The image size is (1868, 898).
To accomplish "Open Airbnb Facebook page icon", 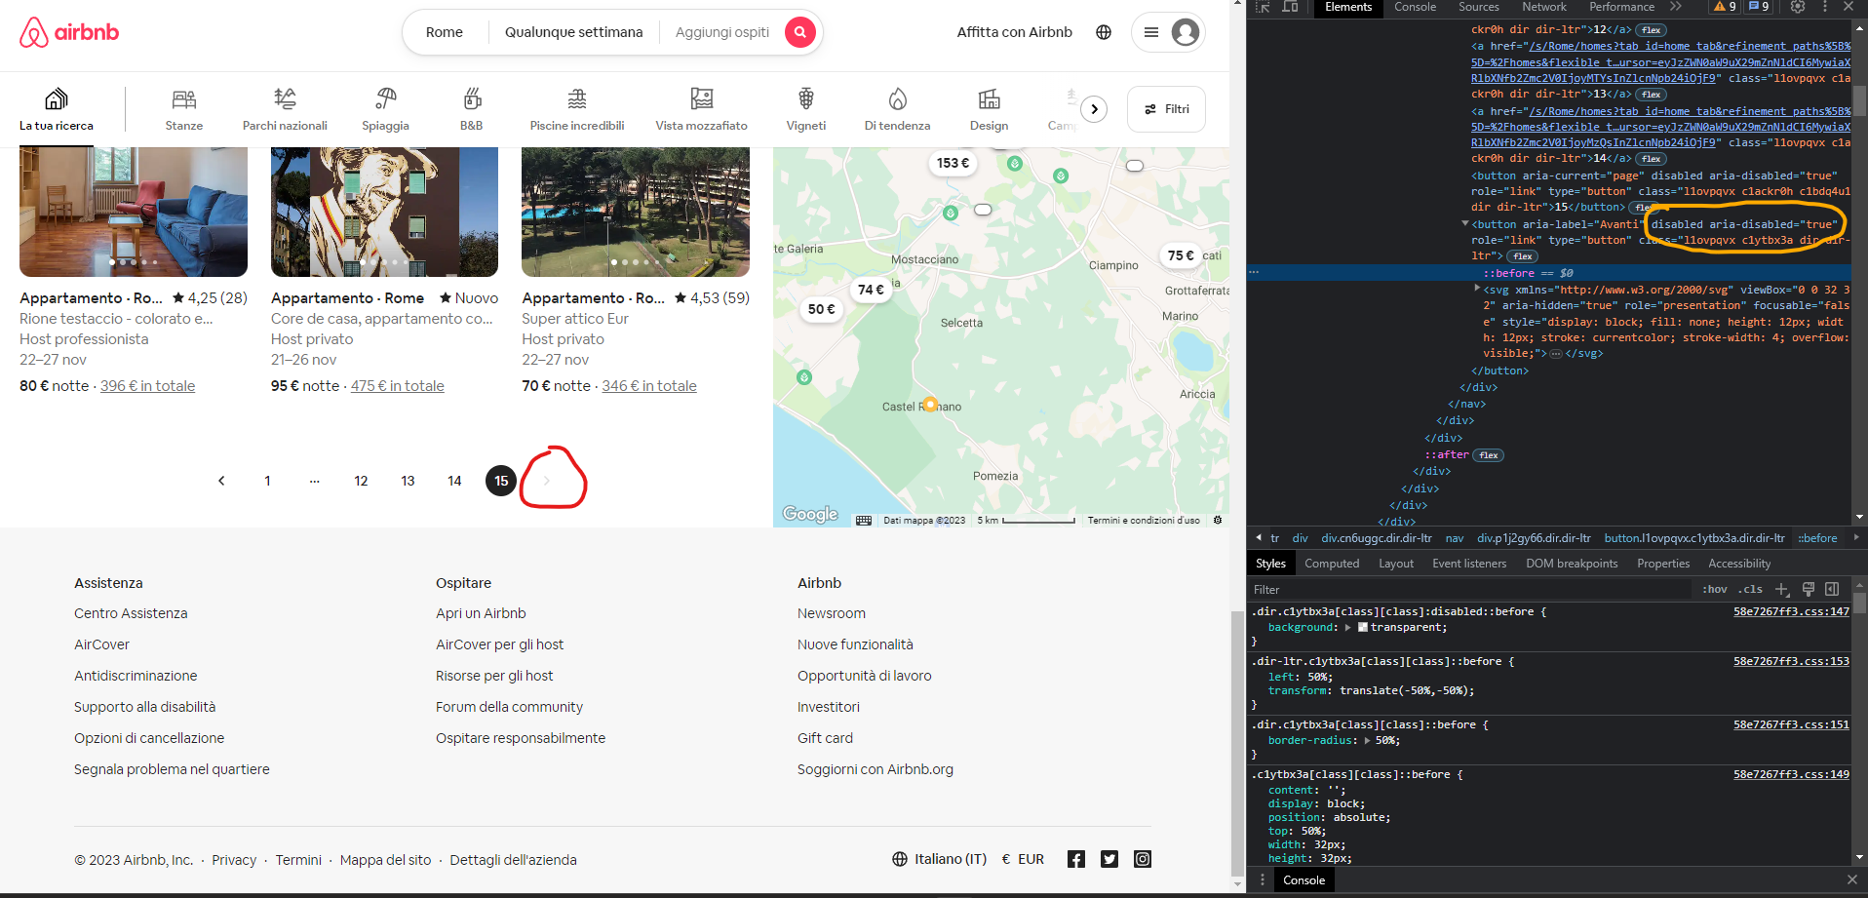I will pos(1076,859).
